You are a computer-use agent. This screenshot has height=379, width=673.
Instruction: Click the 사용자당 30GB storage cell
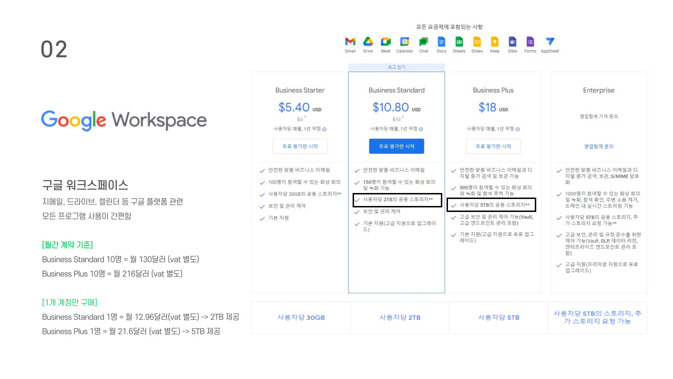[x=301, y=318]
